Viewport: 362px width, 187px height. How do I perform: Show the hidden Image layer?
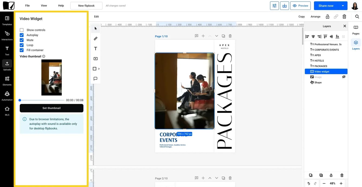coord(344,77)
